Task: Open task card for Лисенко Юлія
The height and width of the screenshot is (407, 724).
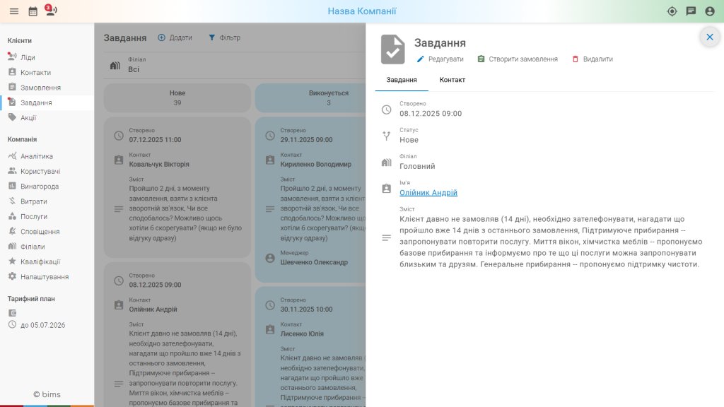Action: coord(310,346)
